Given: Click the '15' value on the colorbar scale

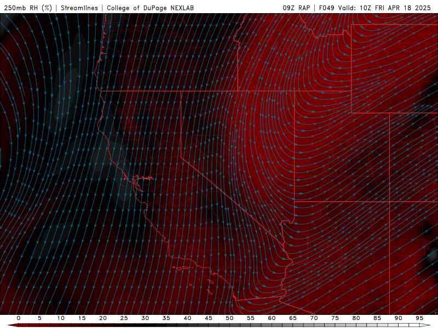Looking at the screenshot, I should [x=82, y=318].
